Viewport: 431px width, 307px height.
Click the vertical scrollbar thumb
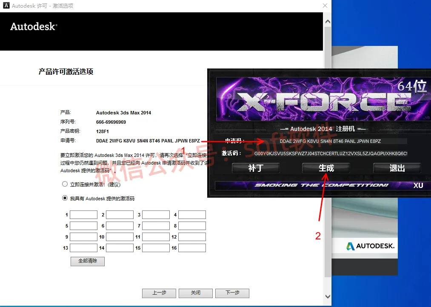(x=328, y=152)
